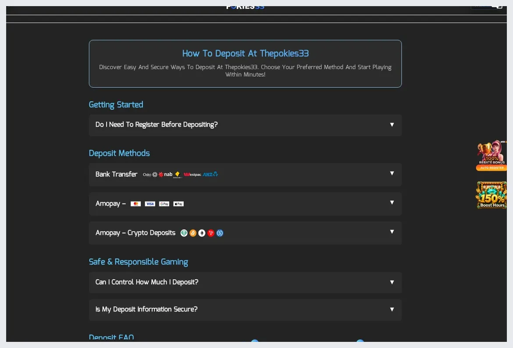Viewport: 513px width, 348px height.
Task: Click the Apple Pay icon
Action: 178,204
